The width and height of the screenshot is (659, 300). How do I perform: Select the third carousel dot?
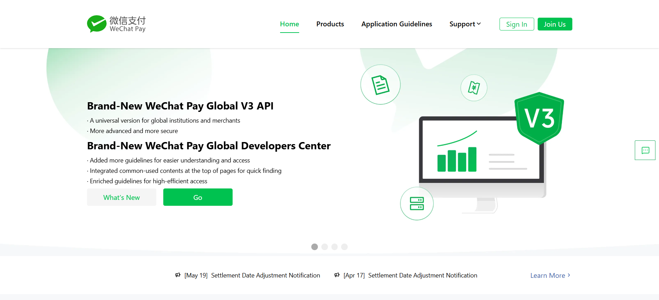pos(334,247)
